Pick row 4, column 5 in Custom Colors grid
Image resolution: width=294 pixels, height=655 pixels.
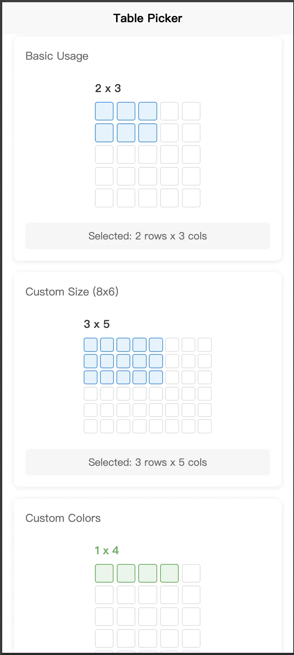(191, 638)
